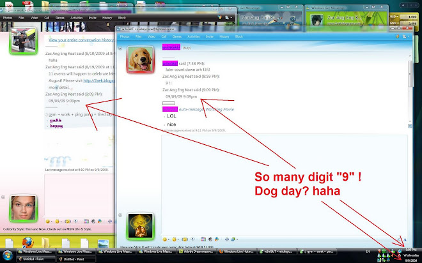Image resolution: width=422 pixels, height=263 pixels.
Task: Click Block in black-toolbar chat window
Action: click(x=122, y=18)
